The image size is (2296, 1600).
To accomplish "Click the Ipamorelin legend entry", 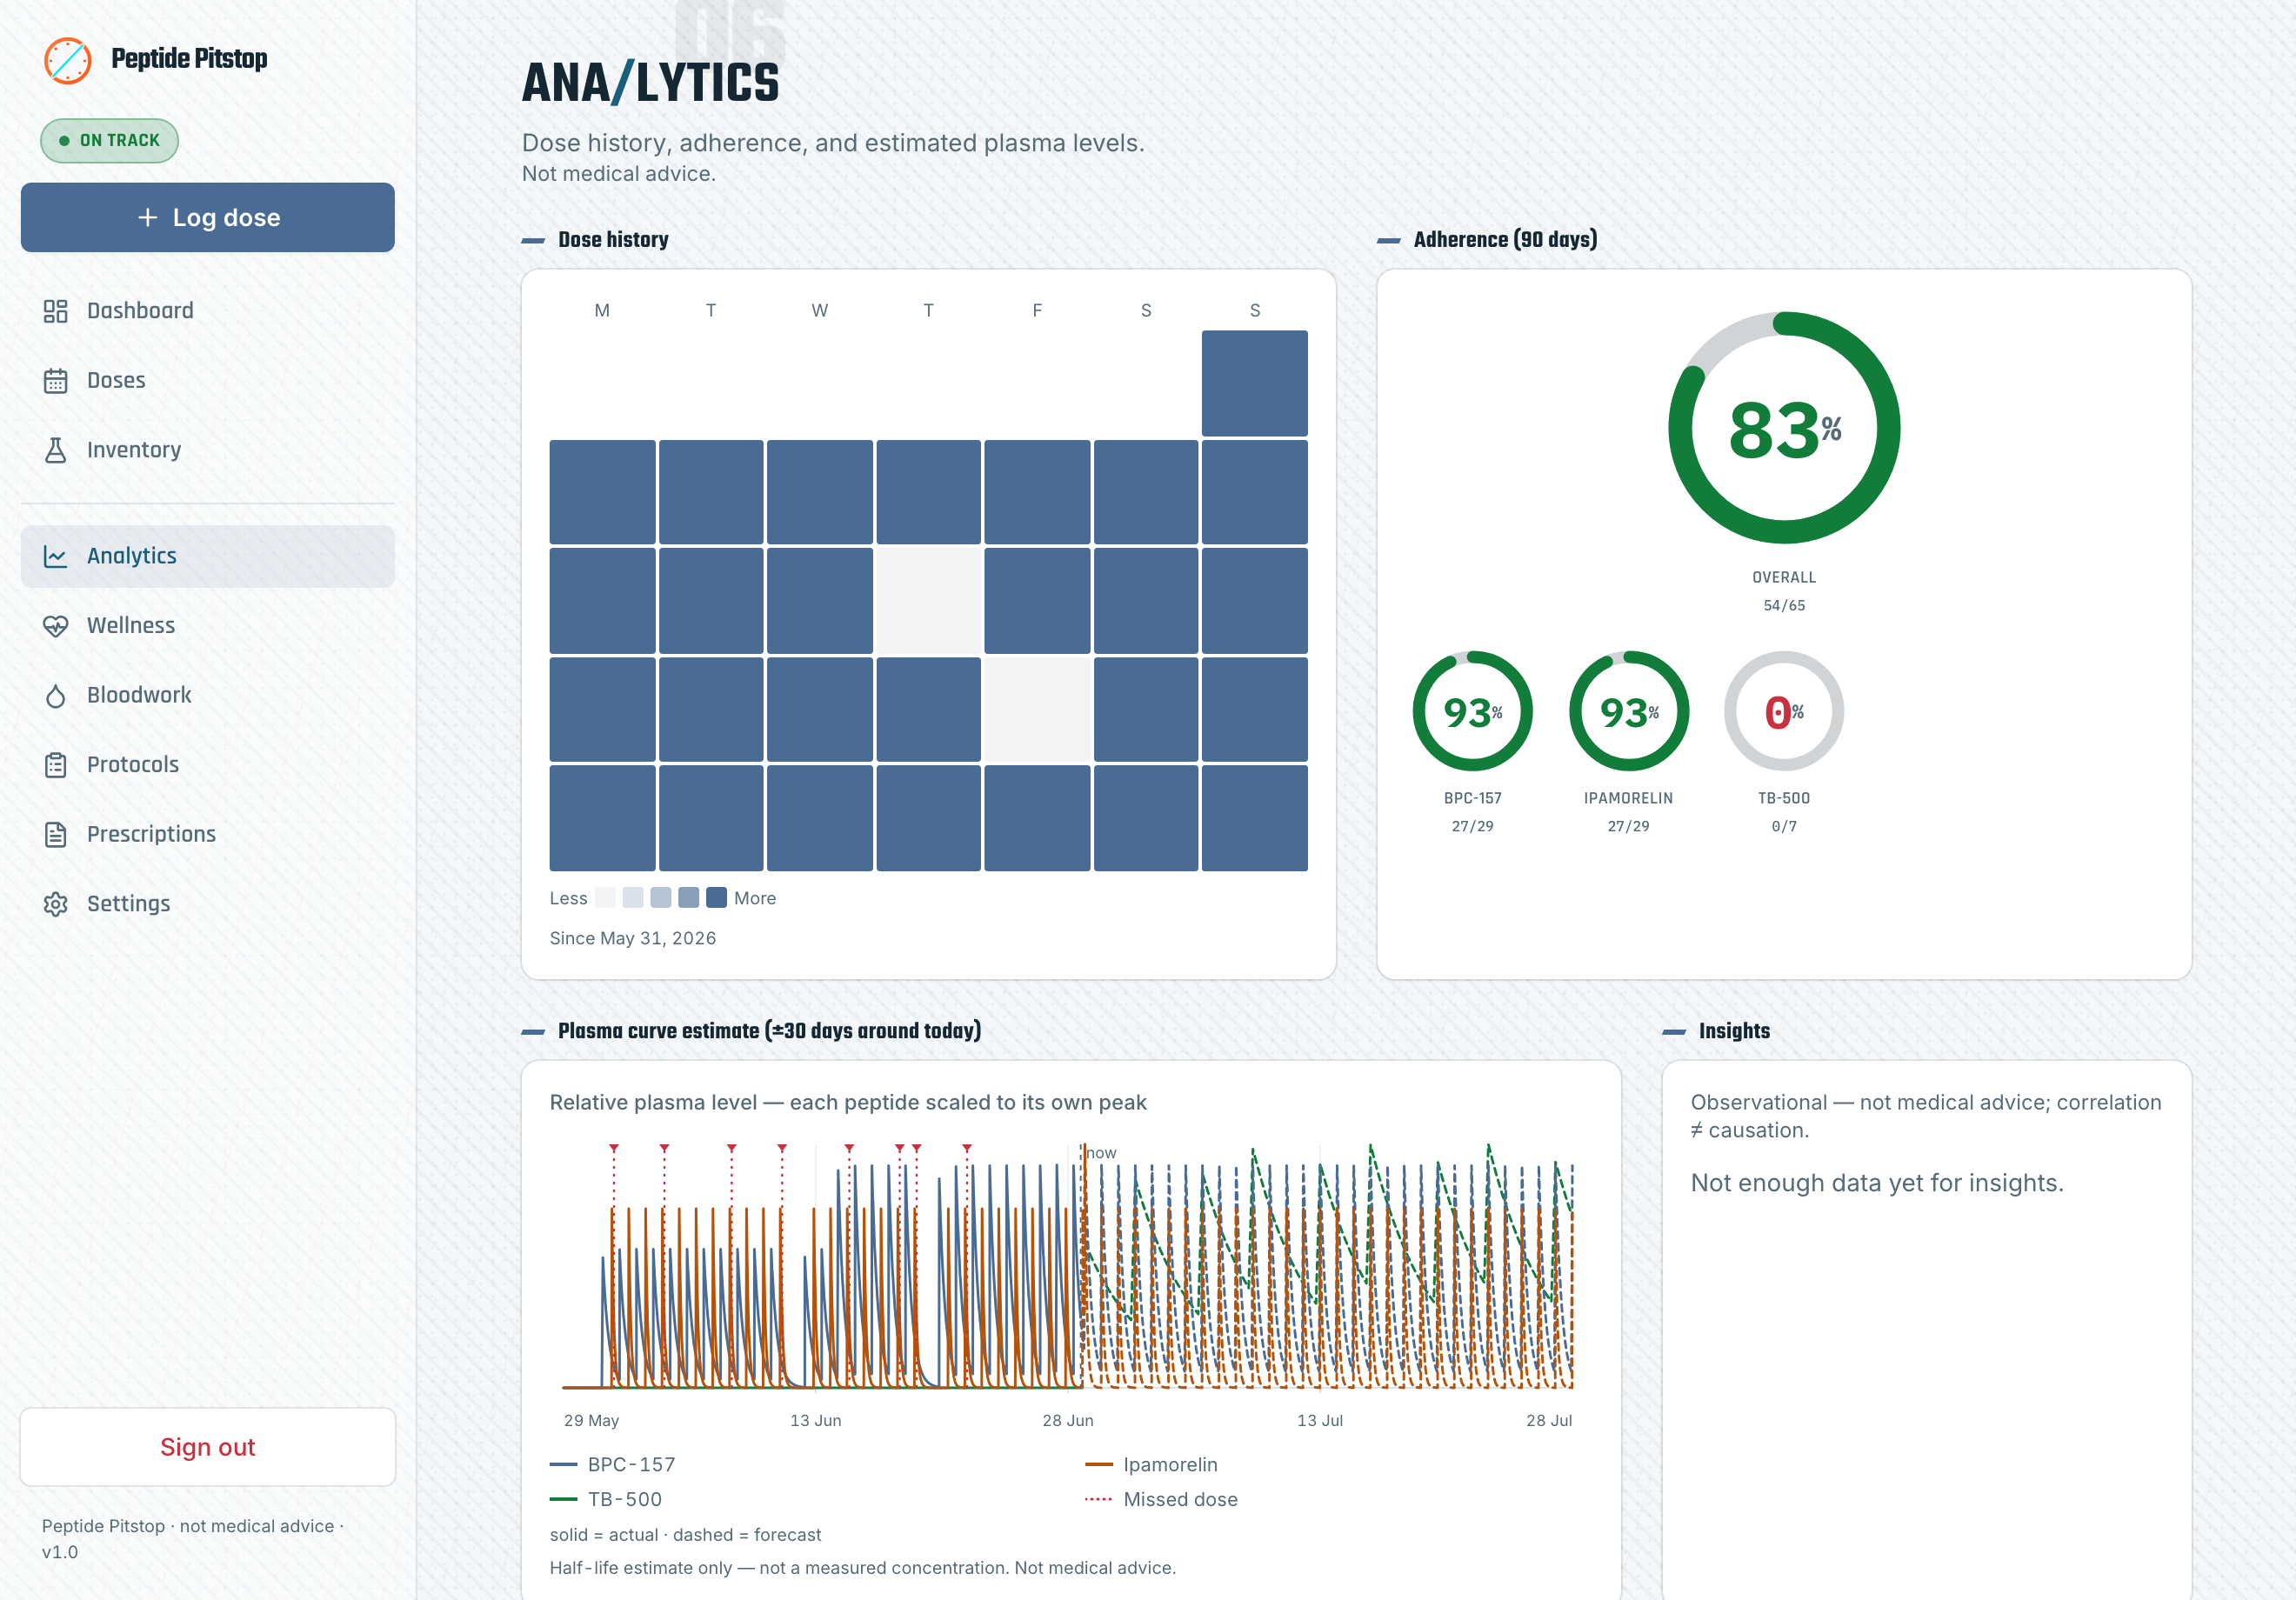I will coord(1152,1465).
